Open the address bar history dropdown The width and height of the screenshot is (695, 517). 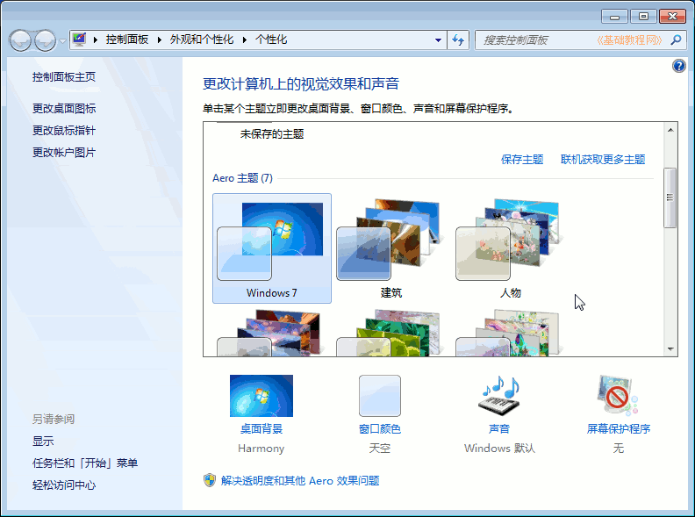(438, 39)
